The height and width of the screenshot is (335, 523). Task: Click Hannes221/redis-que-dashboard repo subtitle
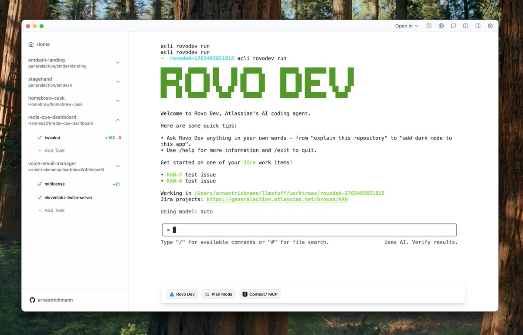tap(61, 124)
